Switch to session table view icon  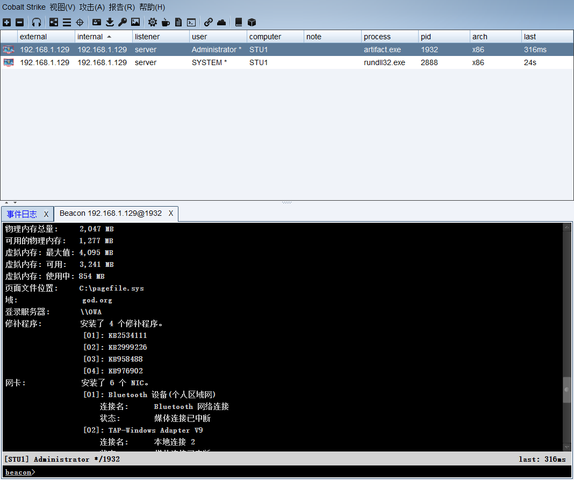[67, 23]
